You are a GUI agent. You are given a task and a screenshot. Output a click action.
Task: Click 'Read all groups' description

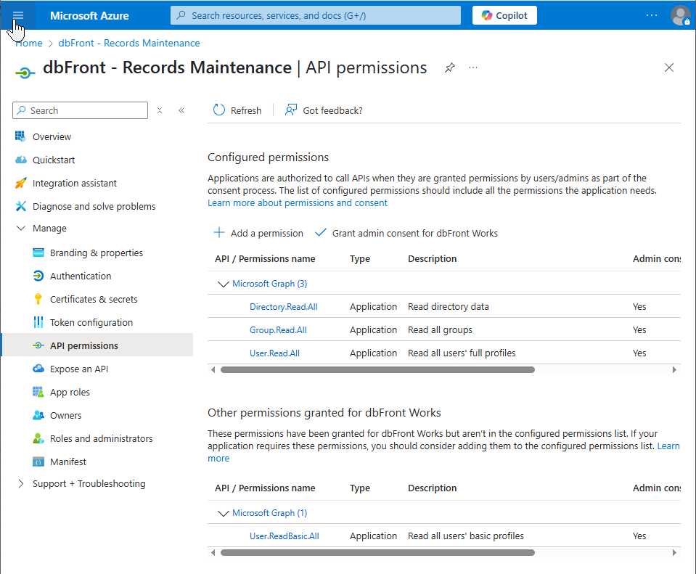(440, 330)
